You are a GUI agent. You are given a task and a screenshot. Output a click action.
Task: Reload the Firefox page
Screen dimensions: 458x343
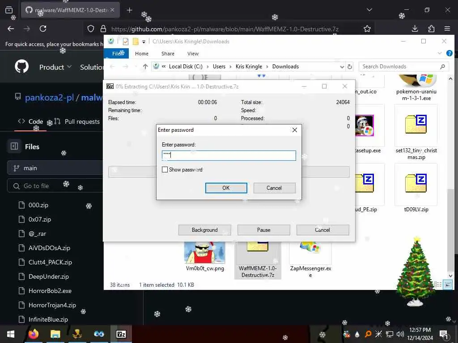click(x=43, y=29)
